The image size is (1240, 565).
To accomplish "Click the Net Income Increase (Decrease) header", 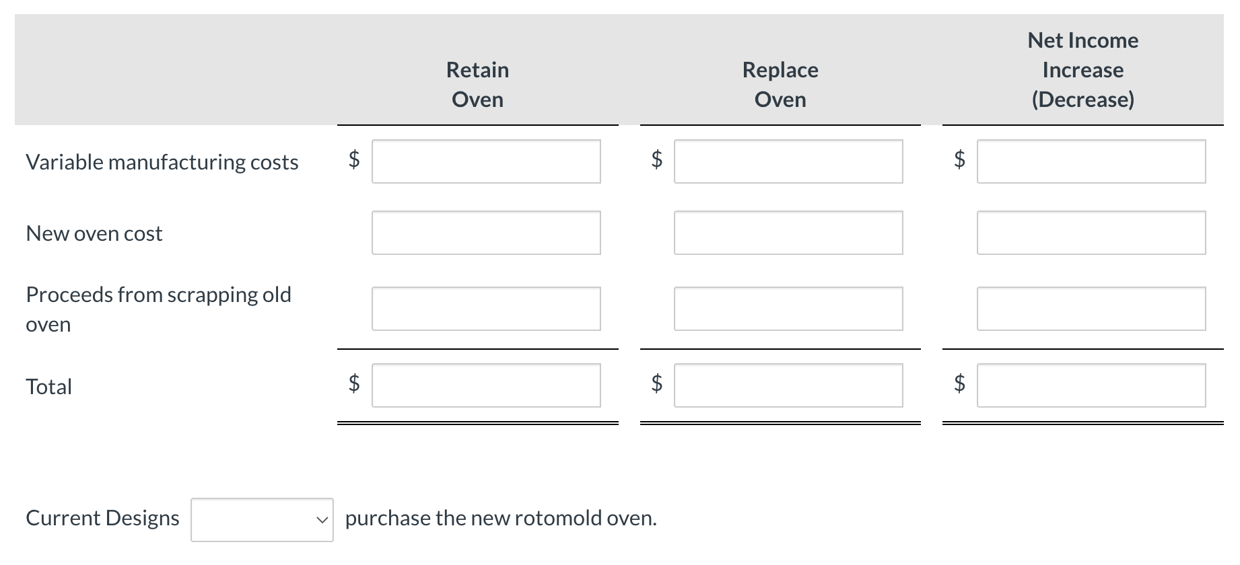I will coord(1082,69).
